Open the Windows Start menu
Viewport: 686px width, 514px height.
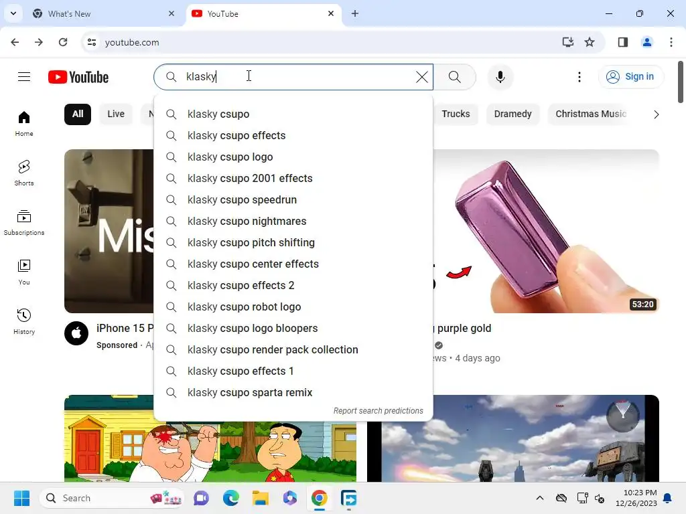click(x=21, y=498)
